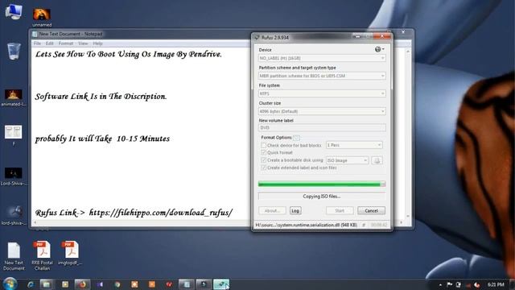515x290 pixels.
Task: Toggle 'Create a bootable disk using' checkbox
Action: tap(263, 160)
